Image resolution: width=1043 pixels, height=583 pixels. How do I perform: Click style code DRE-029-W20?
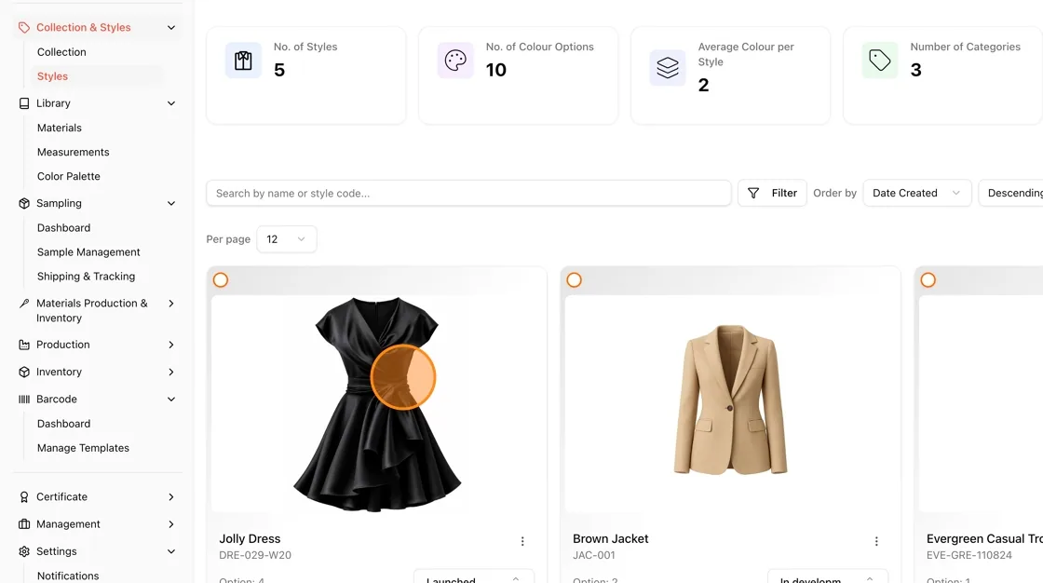tap(255, 555)
